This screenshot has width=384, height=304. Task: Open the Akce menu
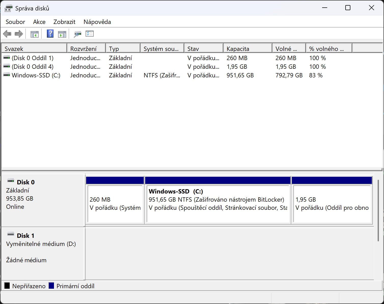(x=39, y=22)
